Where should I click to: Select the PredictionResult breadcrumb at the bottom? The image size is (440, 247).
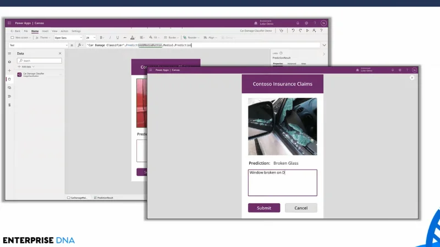point(103,198)
